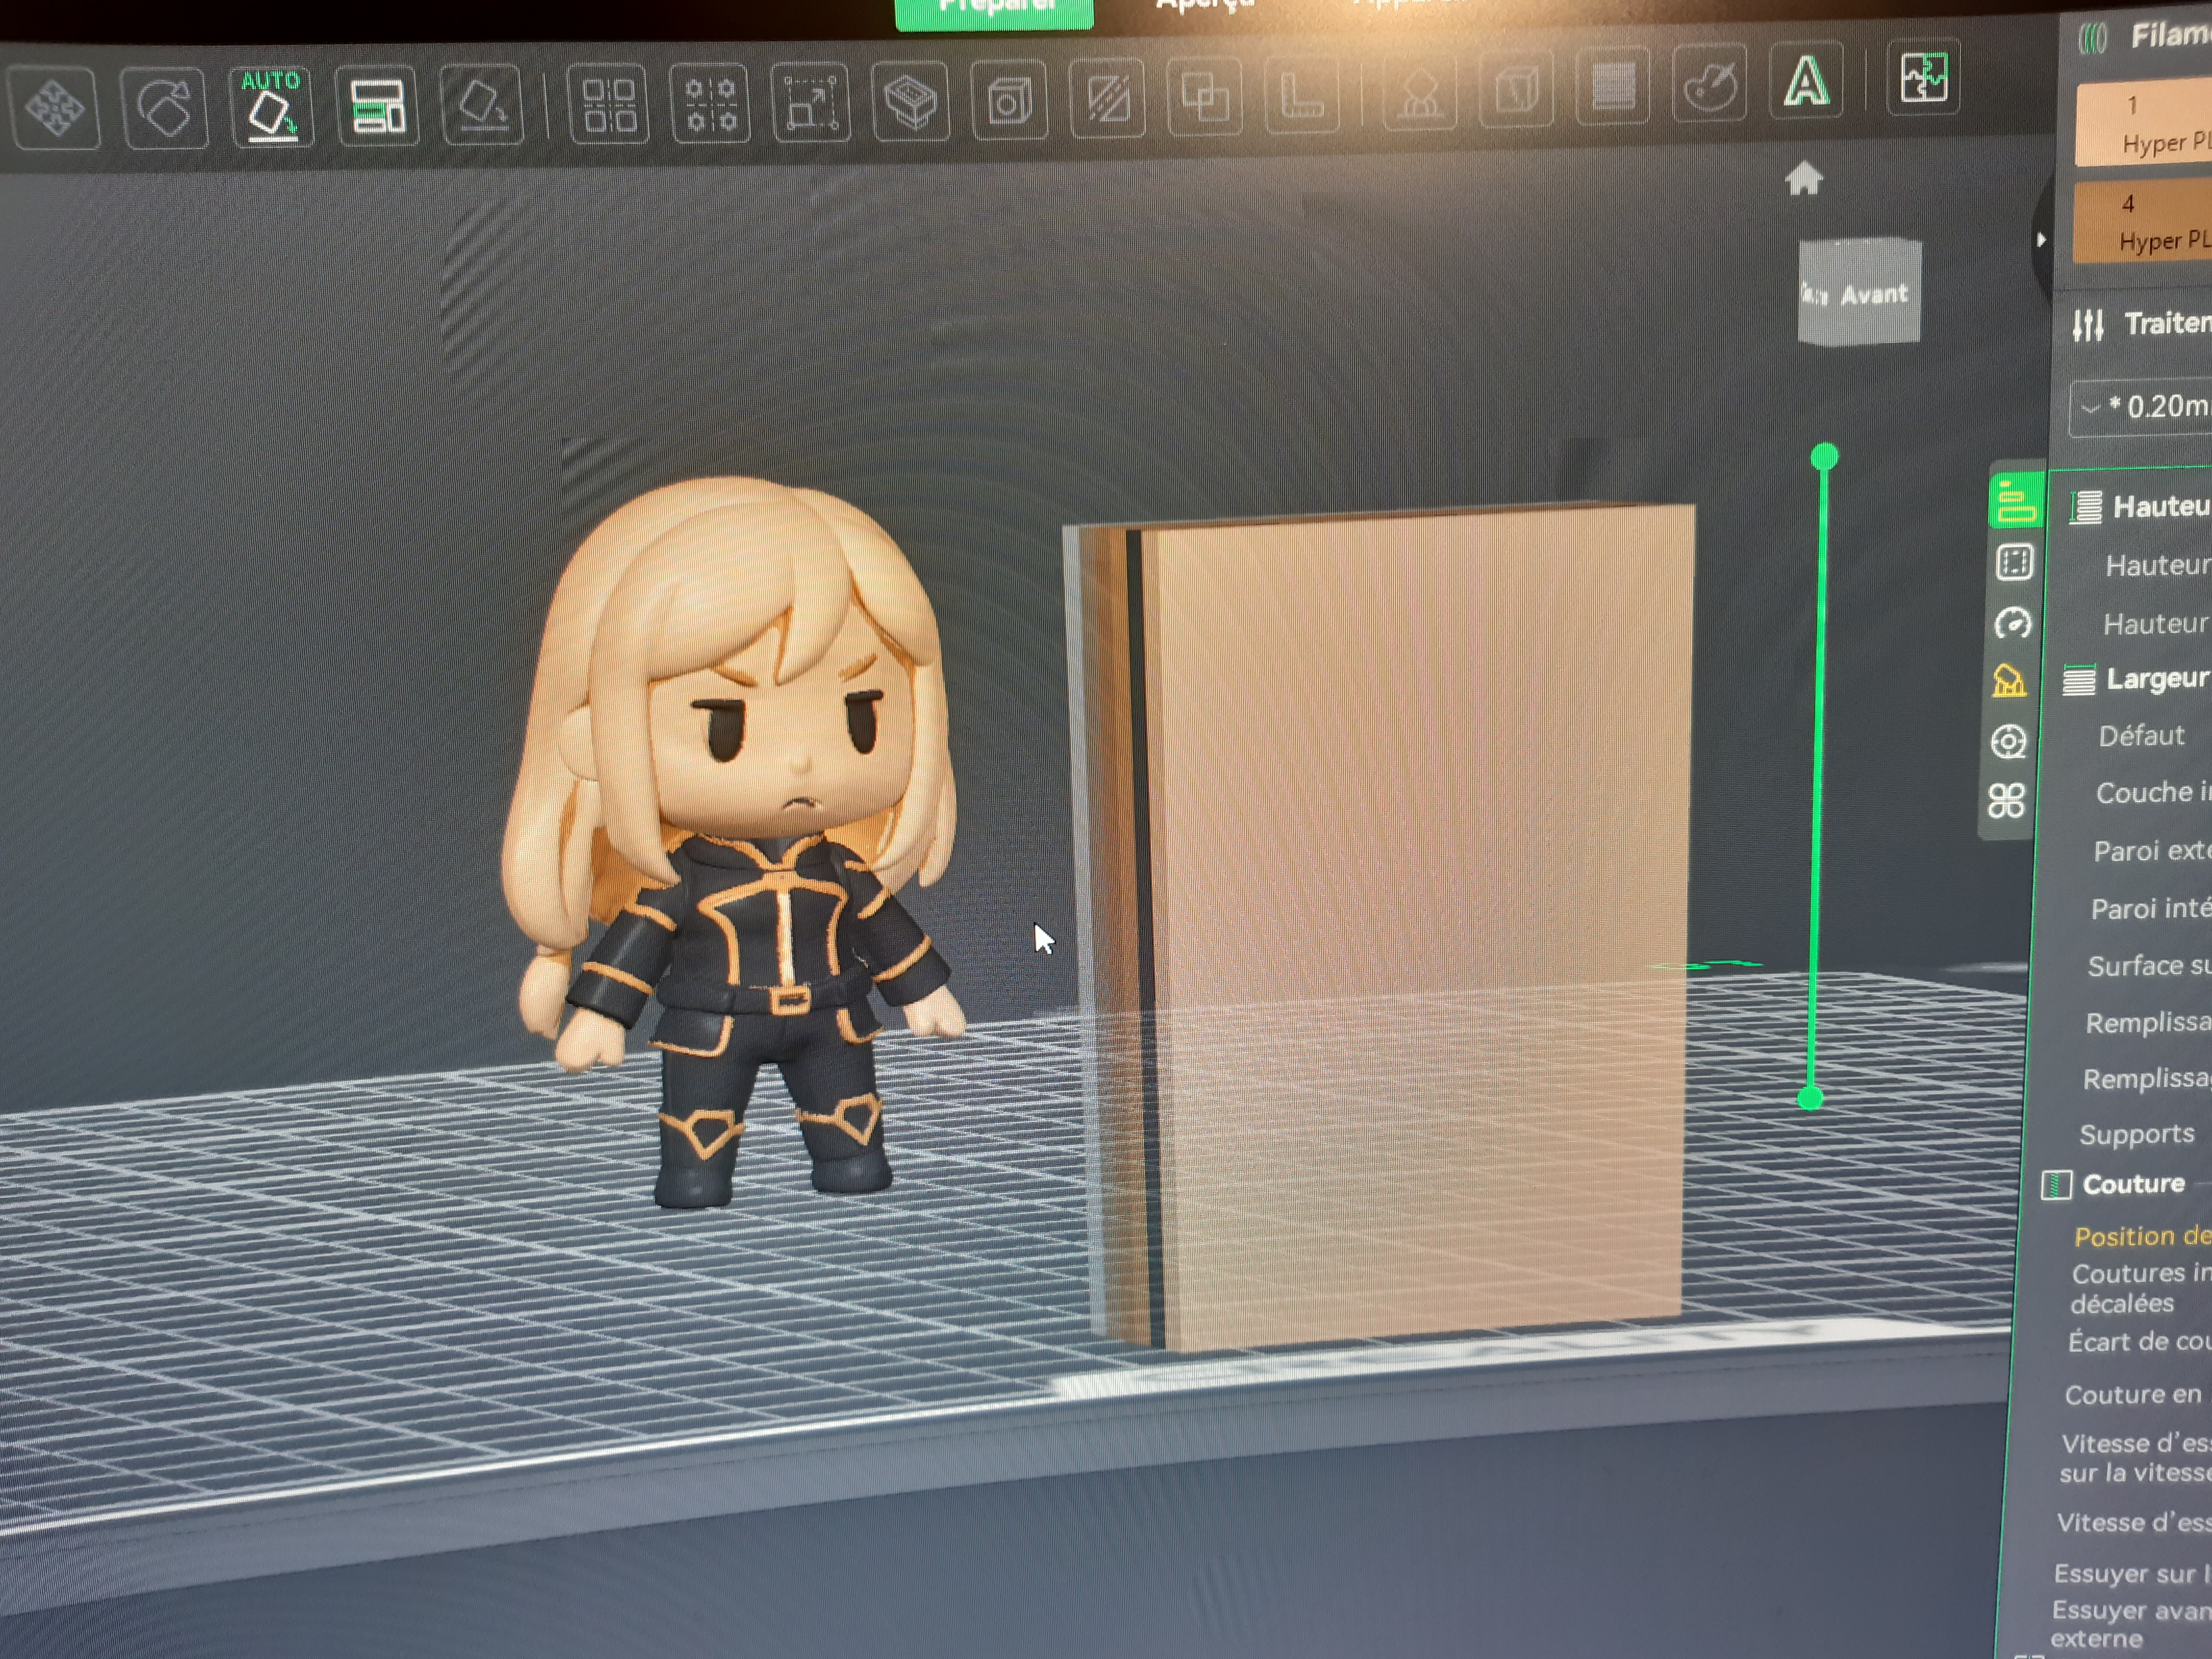
Task: Open the yellow supports settings tab icon
Action: (x=2009, y=681)
